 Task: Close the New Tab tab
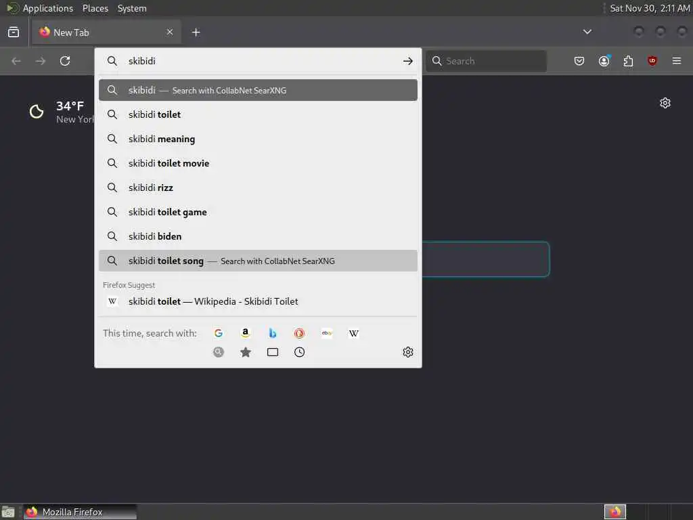pyautogui.click(x=170, y=32)
